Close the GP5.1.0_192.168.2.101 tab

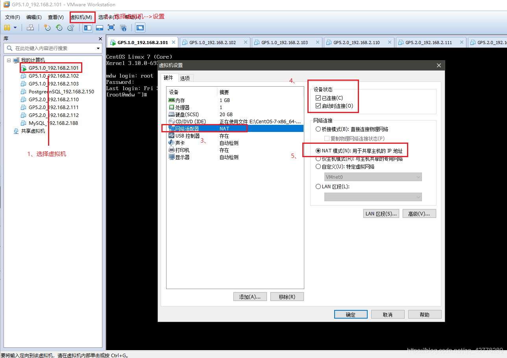click(x=174, y=42)
